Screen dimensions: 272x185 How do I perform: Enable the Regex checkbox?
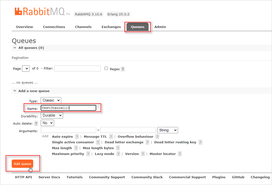tap(106, 69)
